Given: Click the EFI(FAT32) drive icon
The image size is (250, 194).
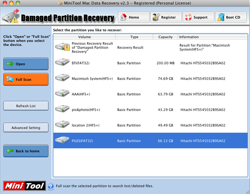Looking at the screenshot, I should [x=62, y=62].
